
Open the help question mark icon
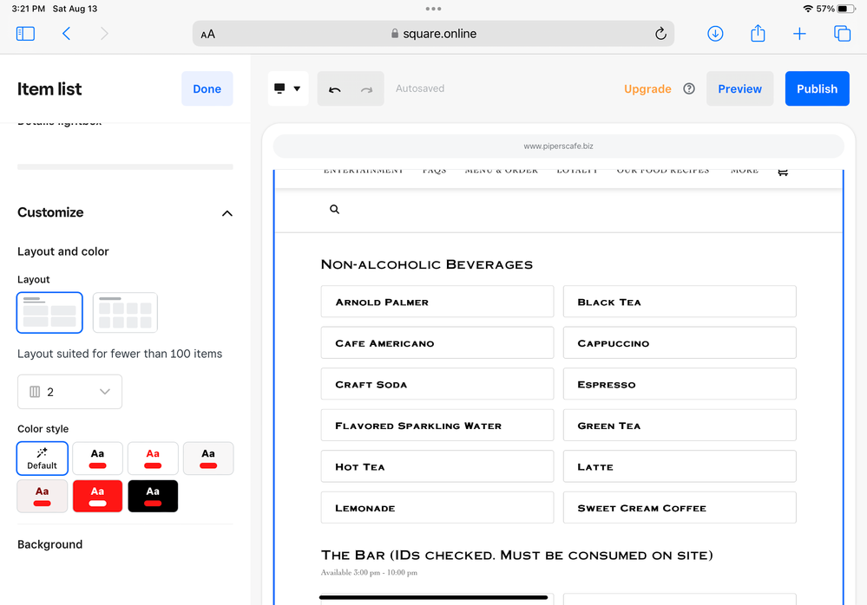coord(689,88)
